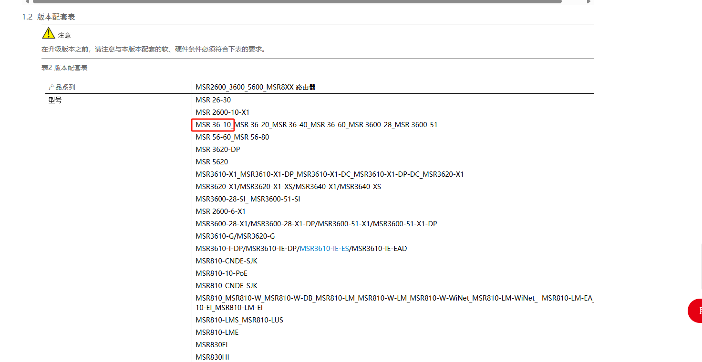Click the "MSR 2600-6-X1" model entry
The height and width of the screenshot is (362, 702).
221,211
